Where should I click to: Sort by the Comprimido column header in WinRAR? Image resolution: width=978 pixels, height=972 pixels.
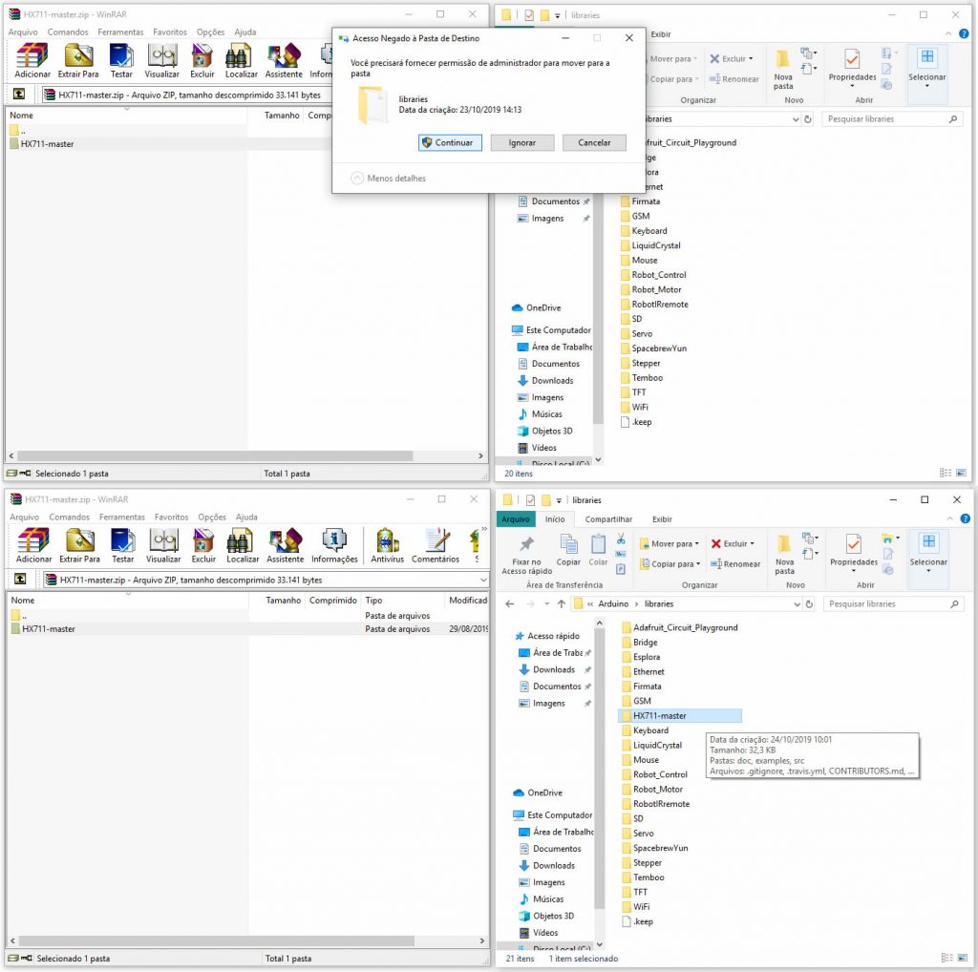click(x=332, y=600)
